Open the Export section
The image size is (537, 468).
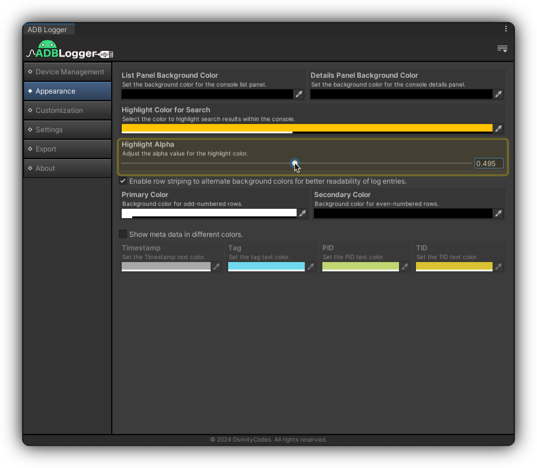coord(68,149)
